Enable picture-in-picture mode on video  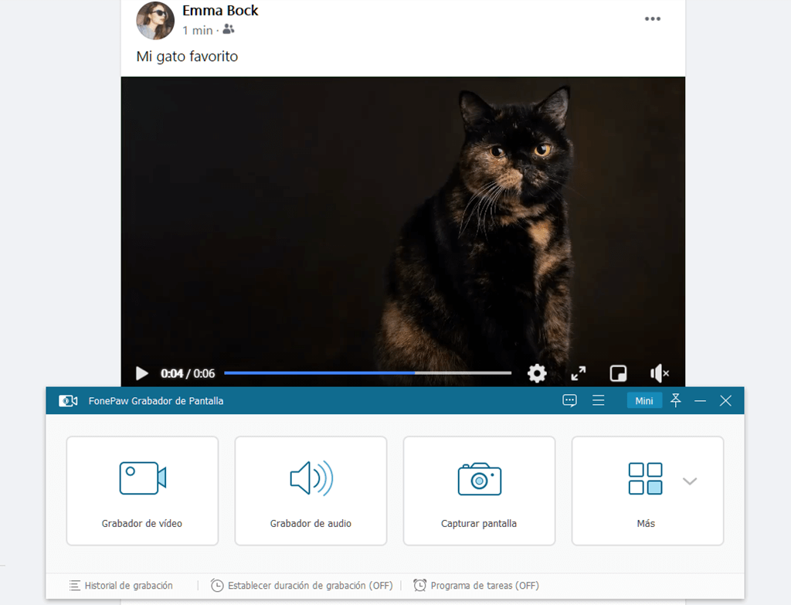point(618,373)
